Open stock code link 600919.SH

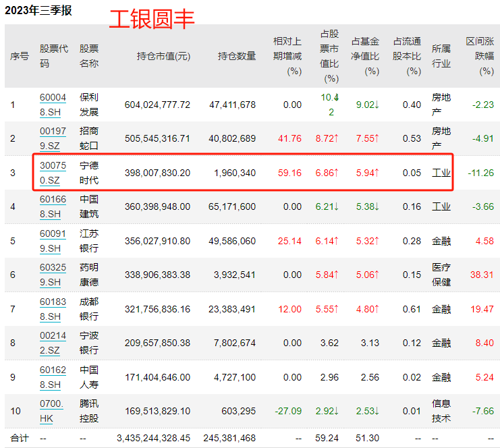click(53, 241)
